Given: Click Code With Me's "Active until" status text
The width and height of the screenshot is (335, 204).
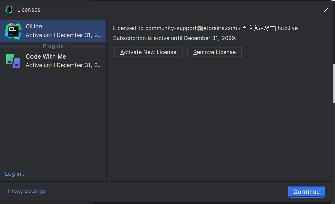Looking at the screenshot, I should pyautogui.click(x=64, y=65).
